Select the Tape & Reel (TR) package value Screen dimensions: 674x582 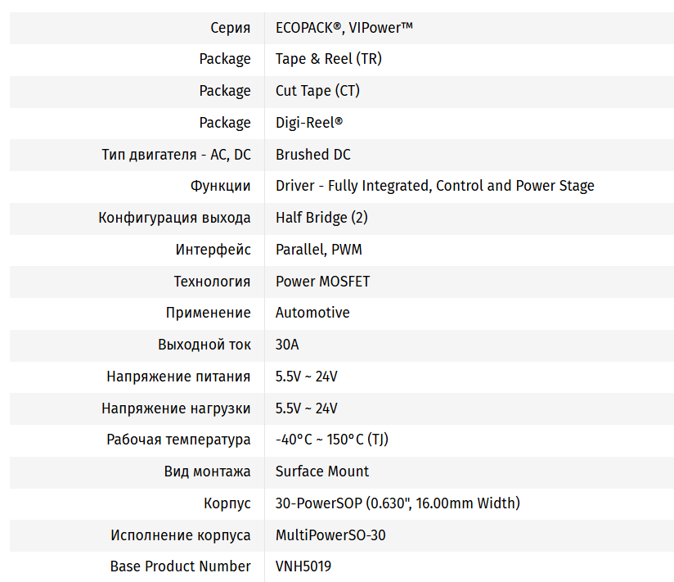point(328,59)
